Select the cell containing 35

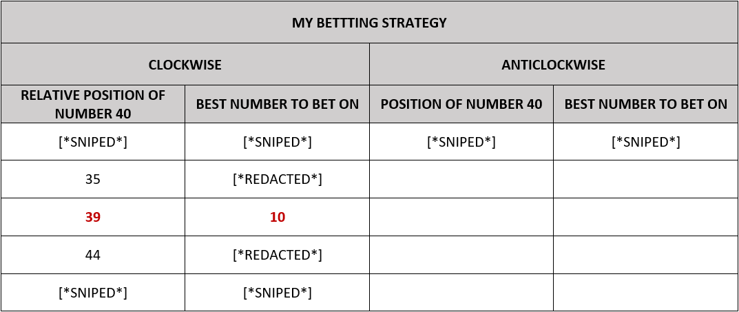93,179
